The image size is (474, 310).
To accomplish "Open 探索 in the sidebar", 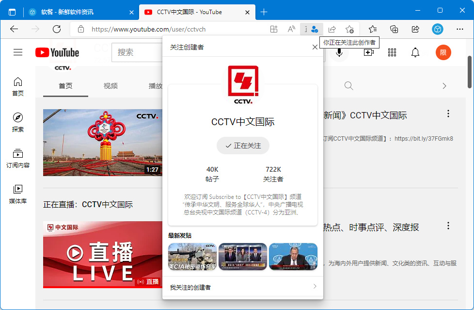I will 18,122.
